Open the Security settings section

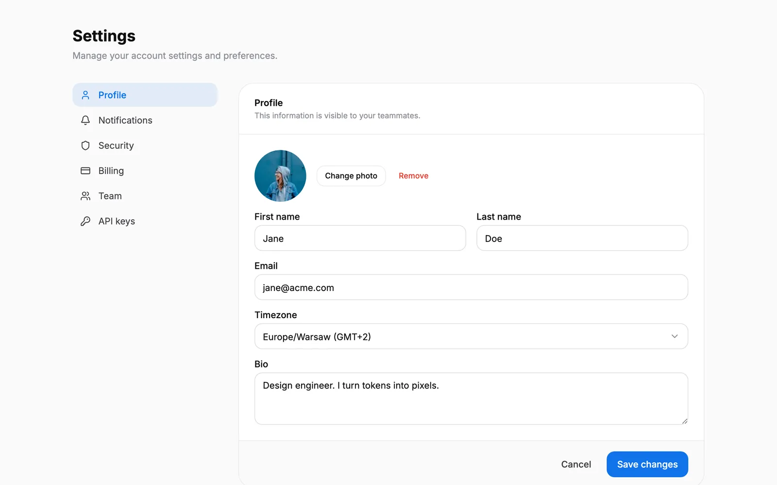click(x=145, y=145)
